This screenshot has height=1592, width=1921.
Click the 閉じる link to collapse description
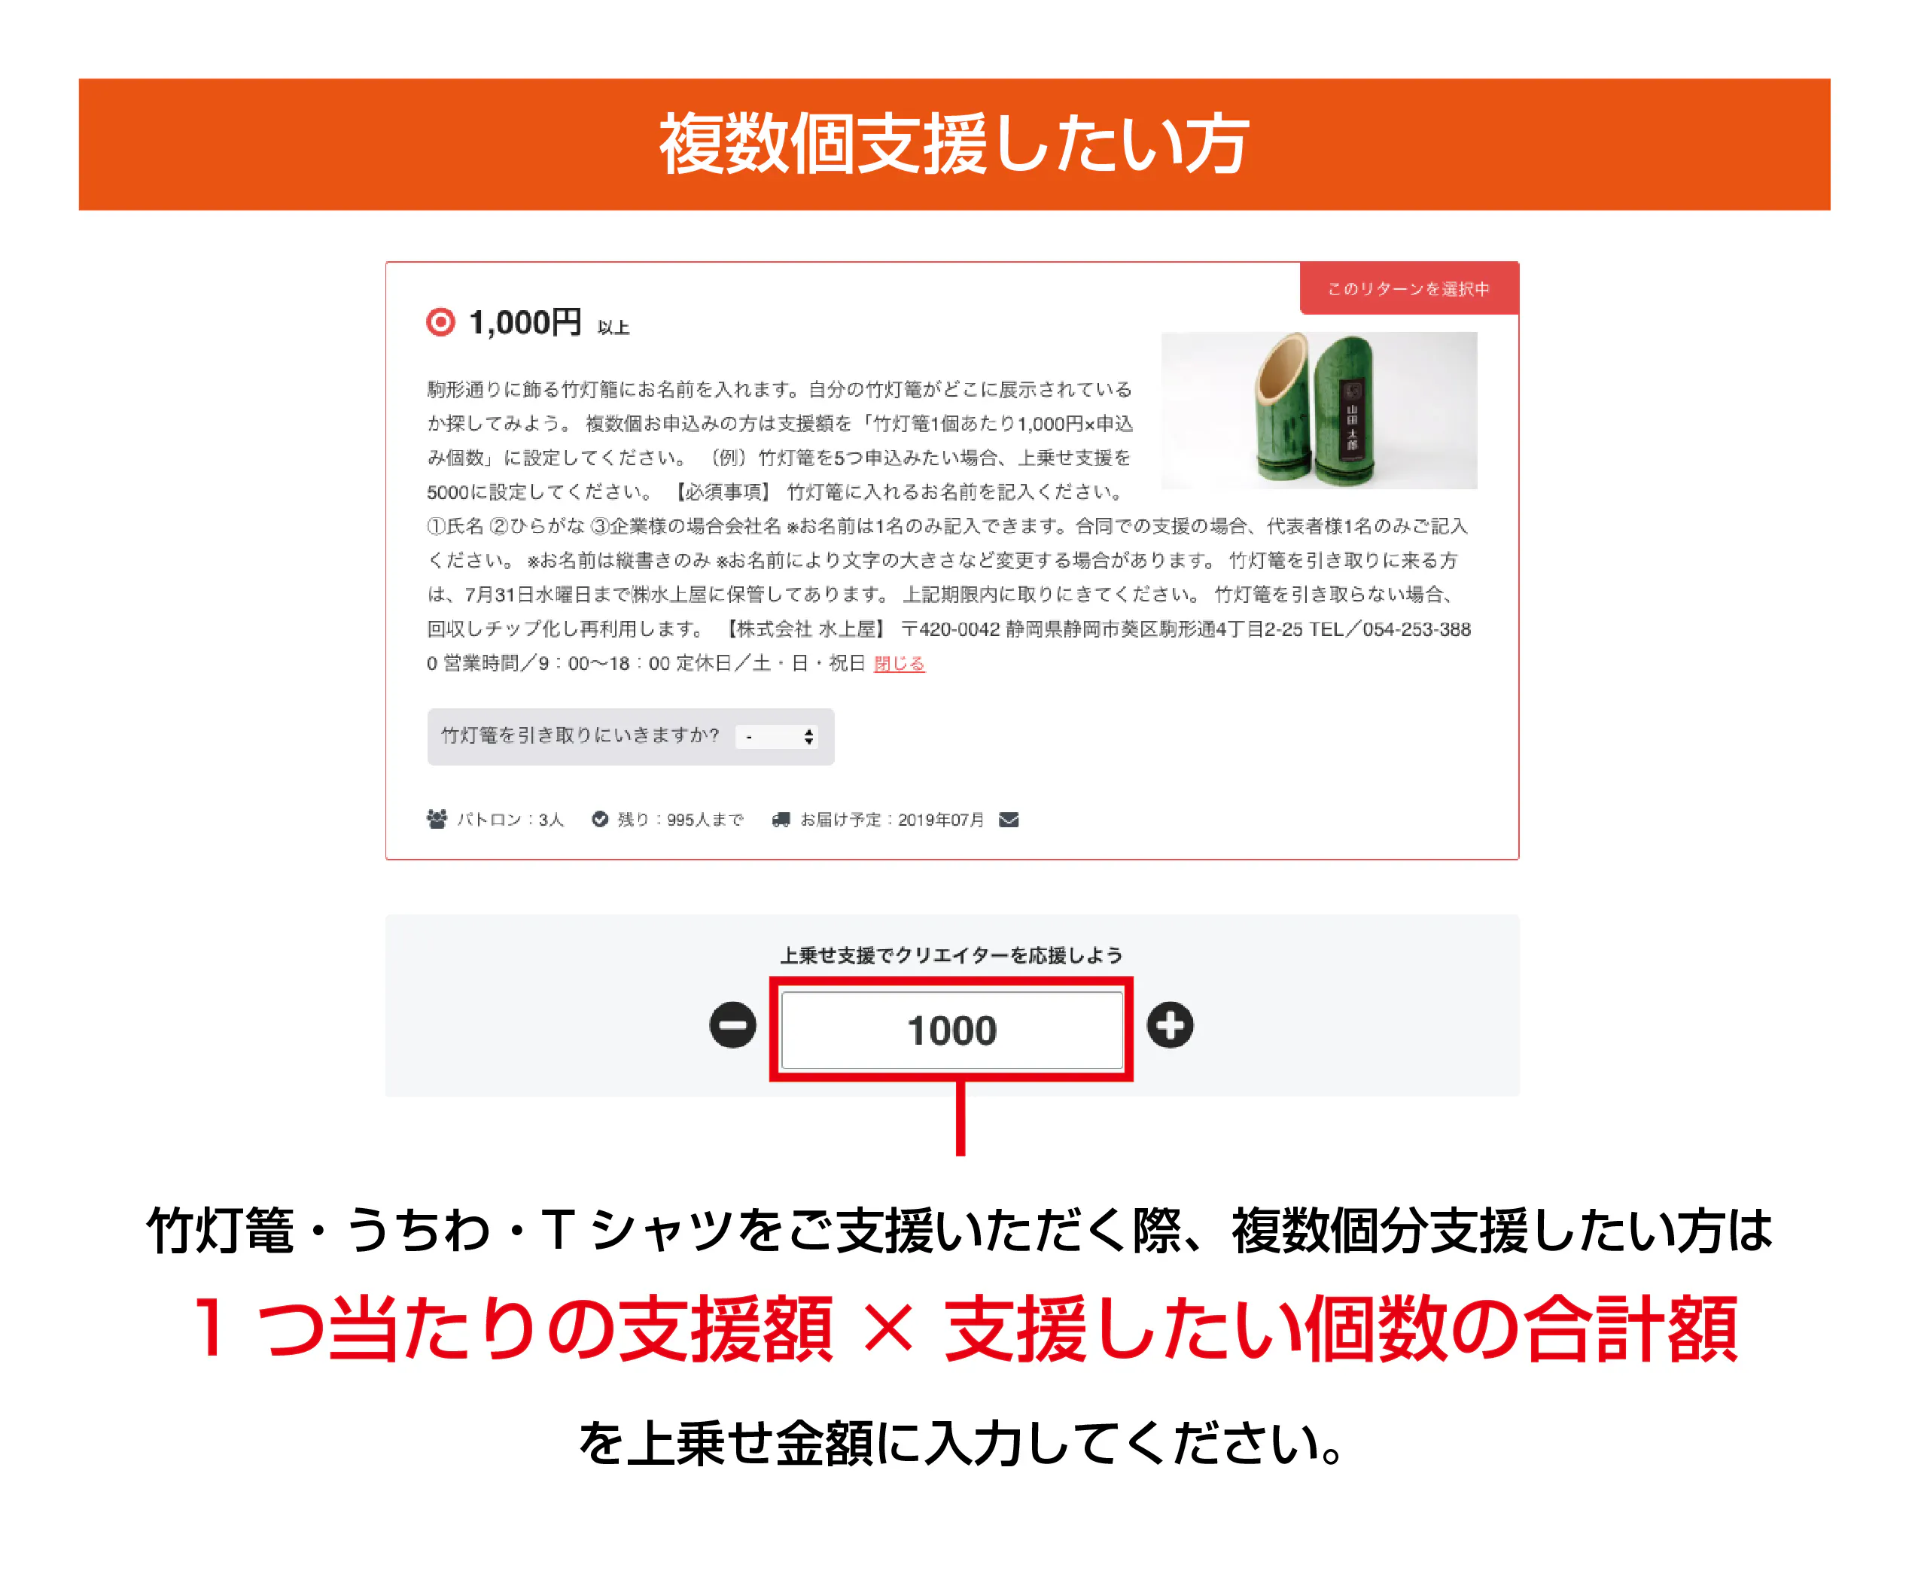tap(900, 663)
